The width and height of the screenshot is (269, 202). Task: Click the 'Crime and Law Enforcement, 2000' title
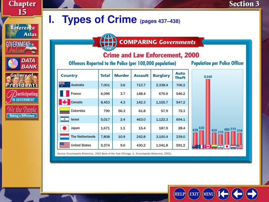tap(151, 55)
